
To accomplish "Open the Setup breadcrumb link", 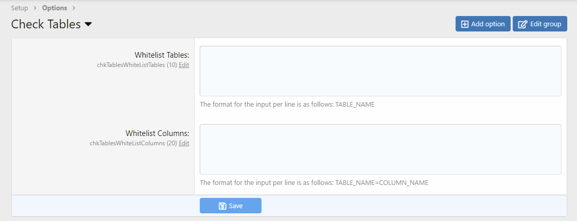I will pos(20,8).
